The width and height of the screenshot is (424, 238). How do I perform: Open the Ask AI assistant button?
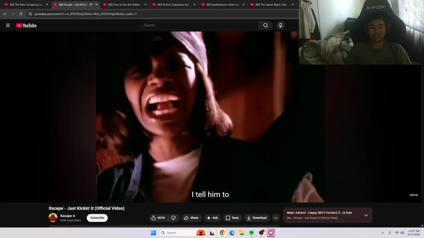[212, 218]
